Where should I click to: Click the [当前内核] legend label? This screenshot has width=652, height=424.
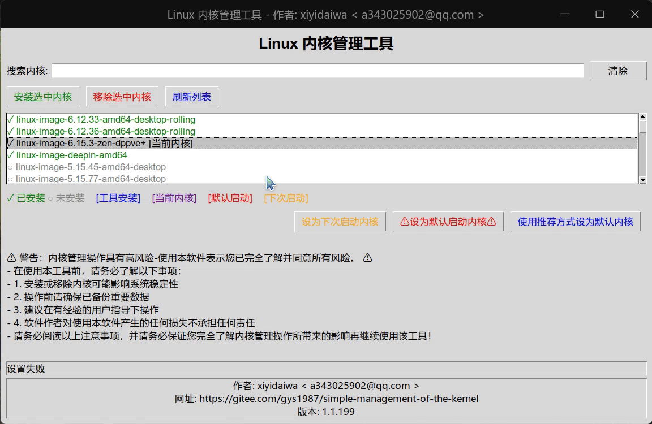coord(174,198)
